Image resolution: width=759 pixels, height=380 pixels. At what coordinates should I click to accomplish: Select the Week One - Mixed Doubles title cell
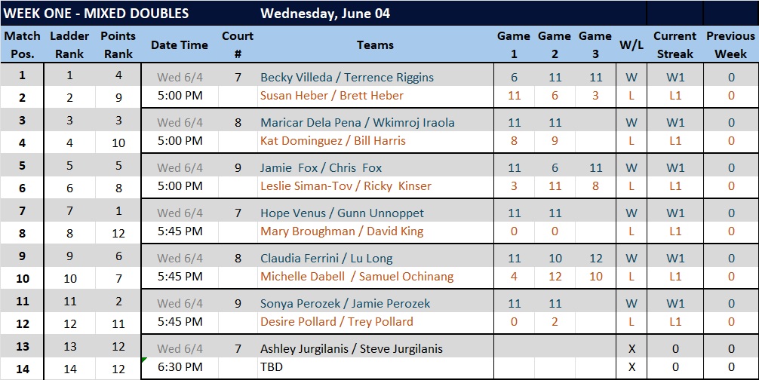click(x=96, y=14)
